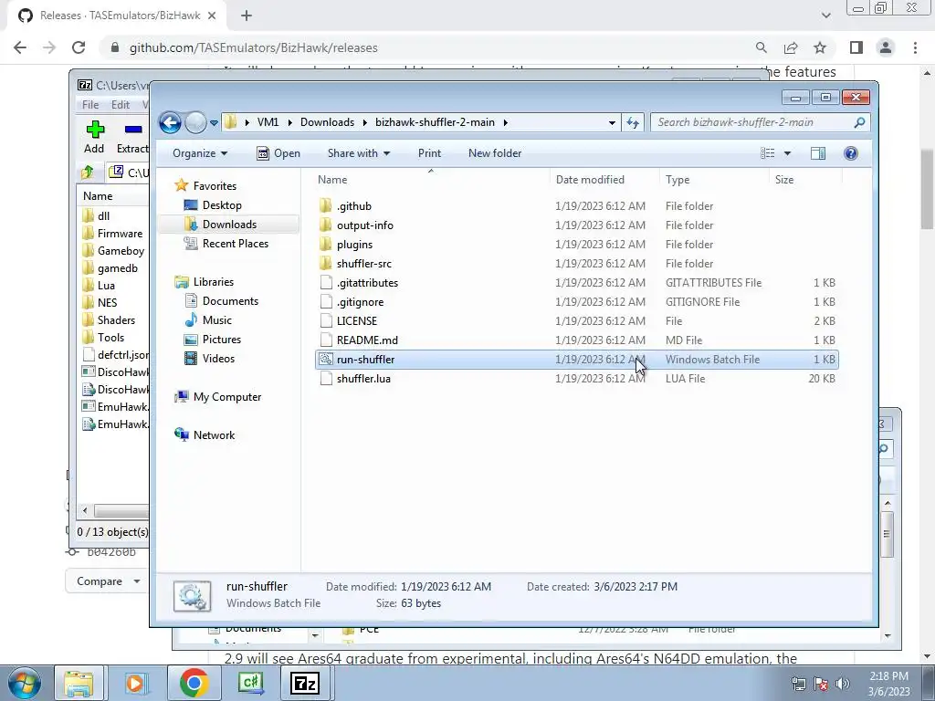This screenshot has width=935, height=701.
Task: Click the Chrome share page icon
Action: coord(791,47)
